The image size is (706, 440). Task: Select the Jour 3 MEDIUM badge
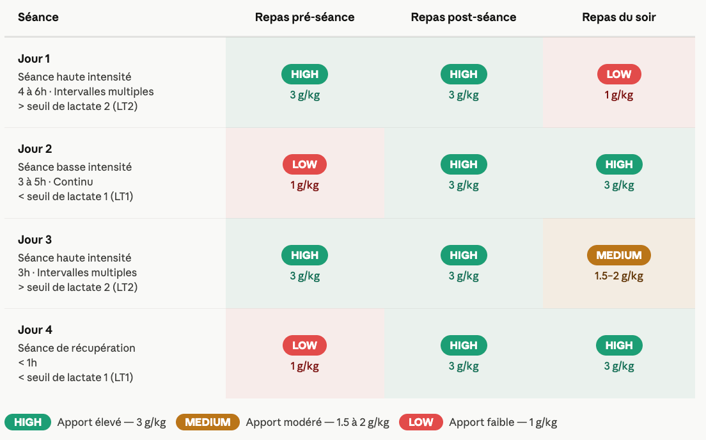click(x=618, y=255)
